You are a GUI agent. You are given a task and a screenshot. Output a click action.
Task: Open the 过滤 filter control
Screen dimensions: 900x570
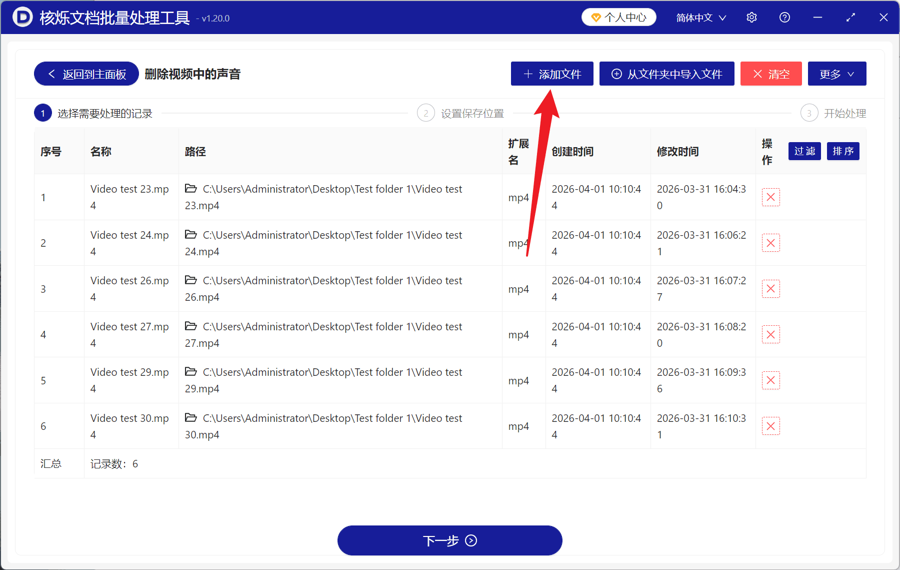(804, 151)
